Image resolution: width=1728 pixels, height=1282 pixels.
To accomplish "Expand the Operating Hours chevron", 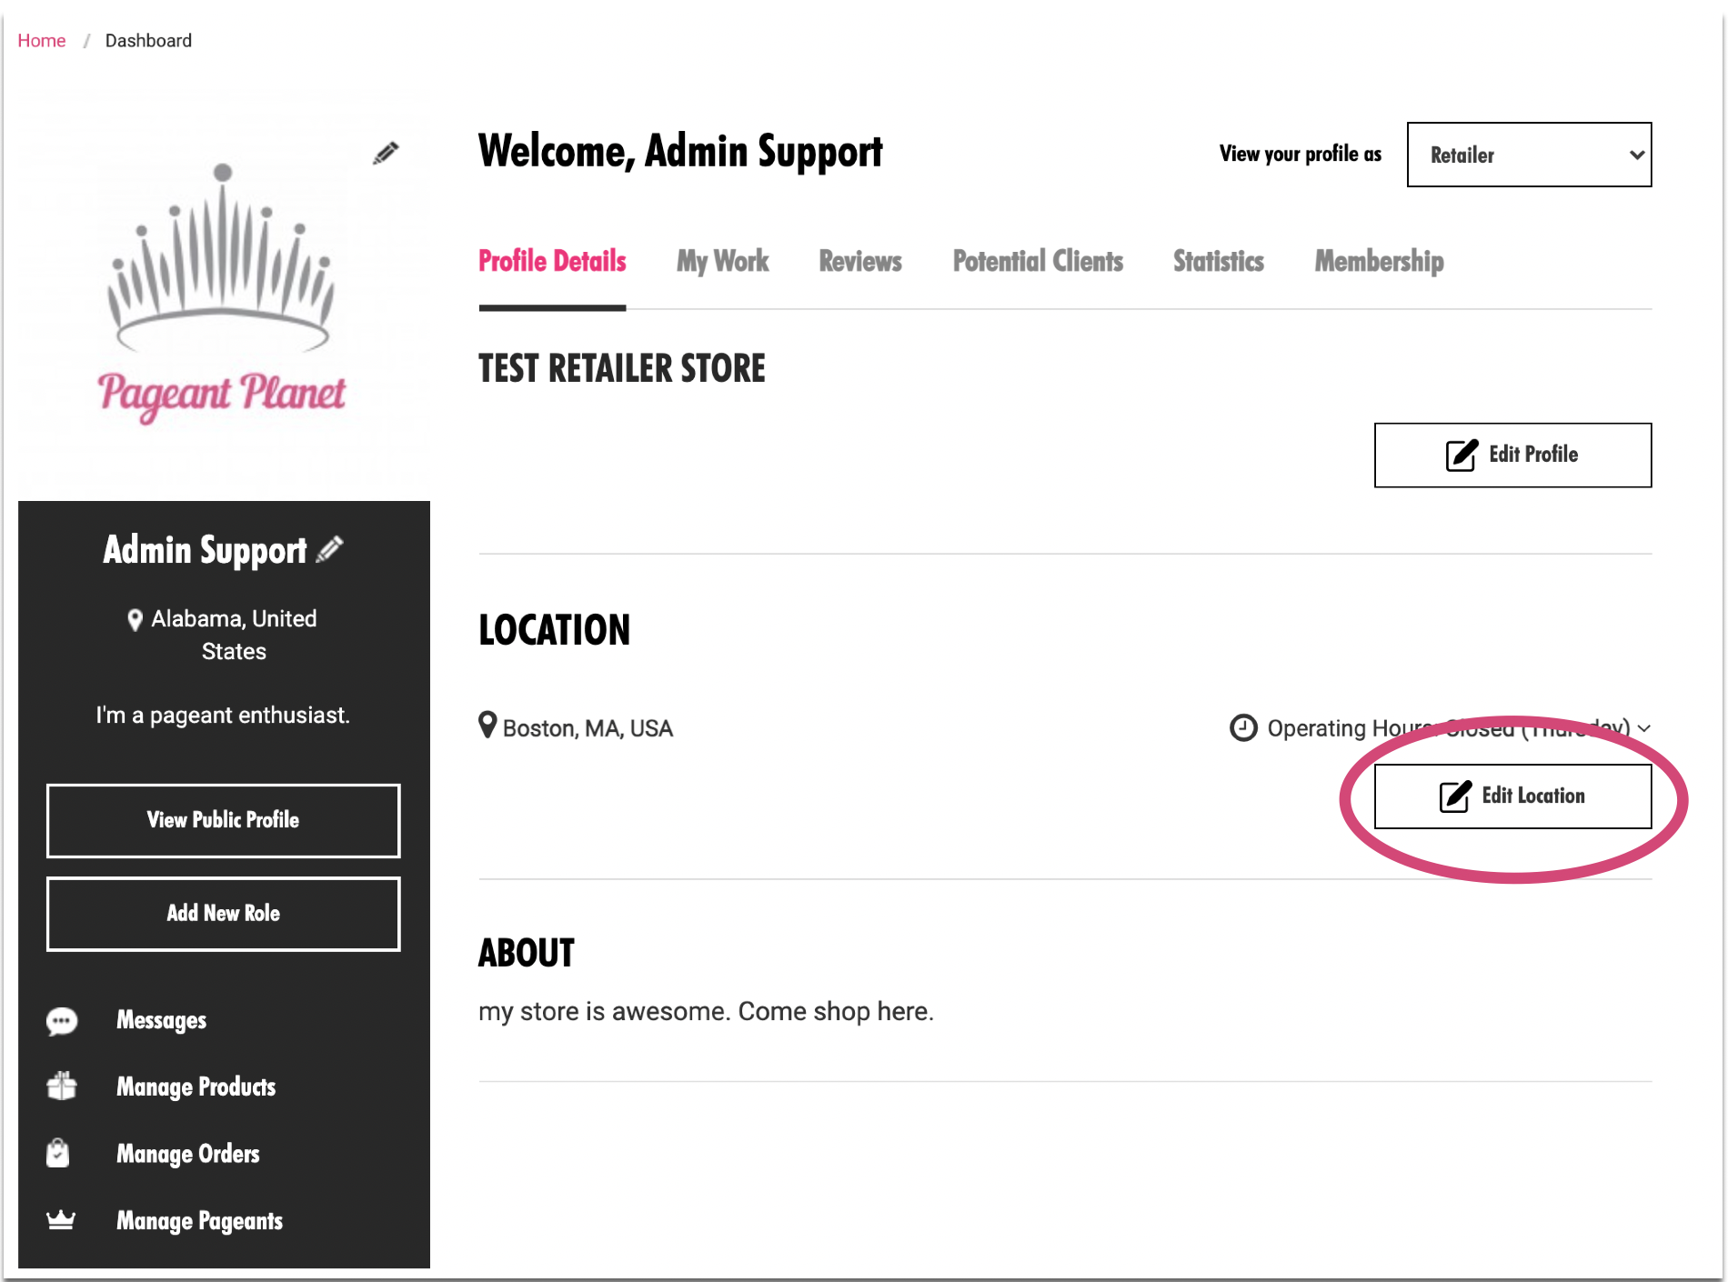I will (x=1643, y=728).
